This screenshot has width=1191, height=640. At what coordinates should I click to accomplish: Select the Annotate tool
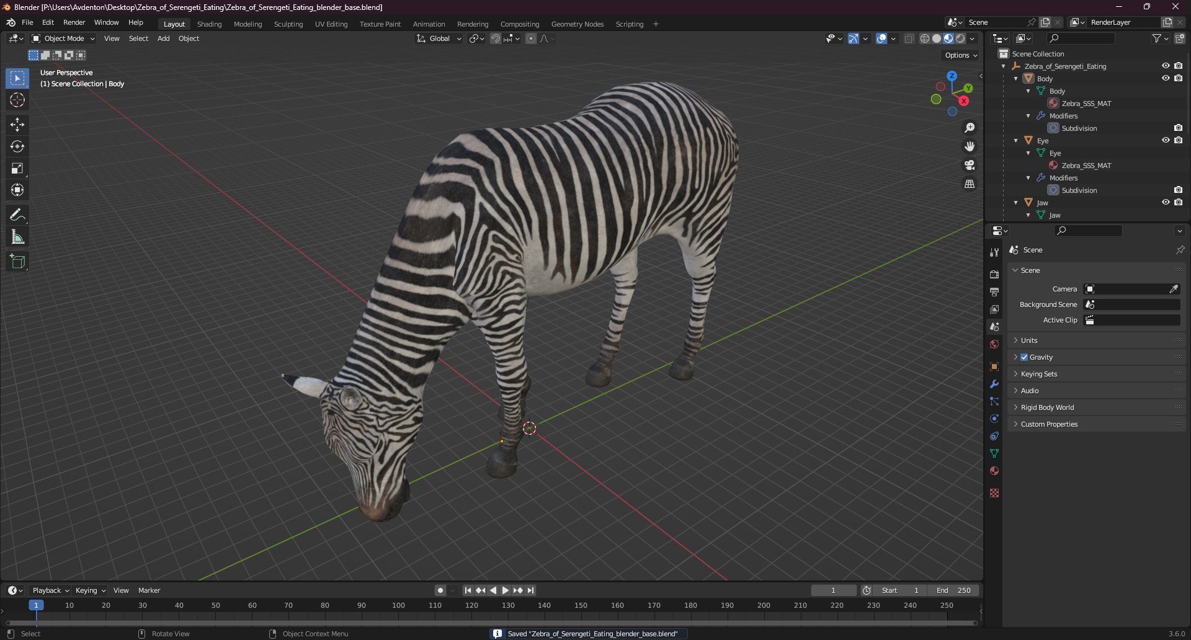[x=17, y=215]
